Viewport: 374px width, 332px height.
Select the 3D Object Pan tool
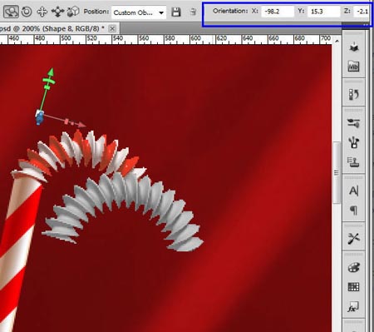coord(42,12)
